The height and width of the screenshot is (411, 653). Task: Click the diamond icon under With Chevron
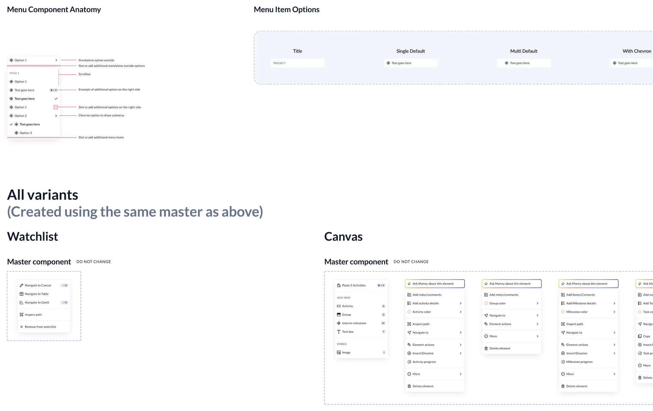click(x=615, y=63)
